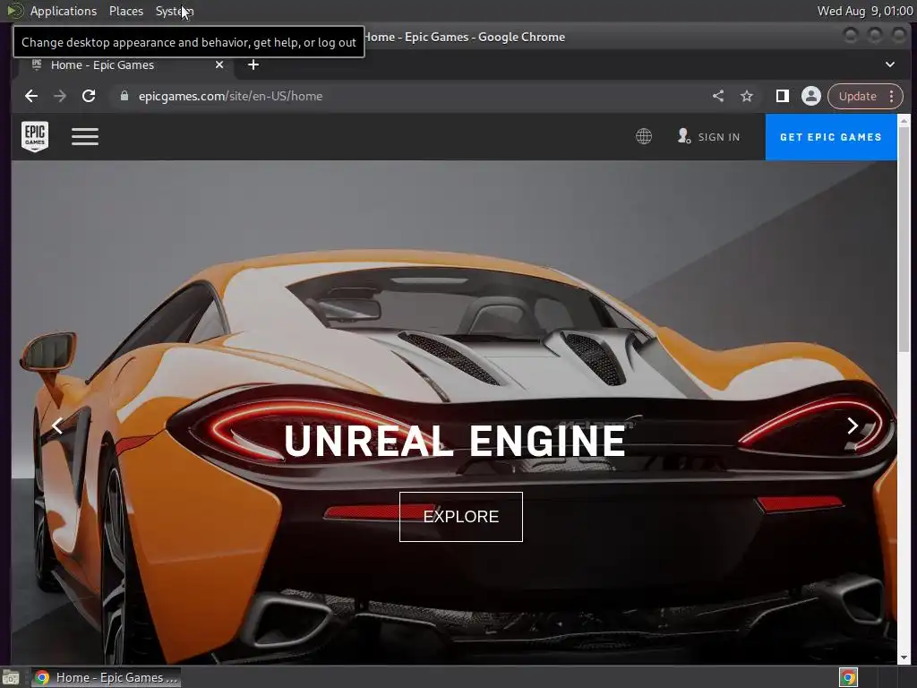Click the top-left panel menu icon

[14, 11]
